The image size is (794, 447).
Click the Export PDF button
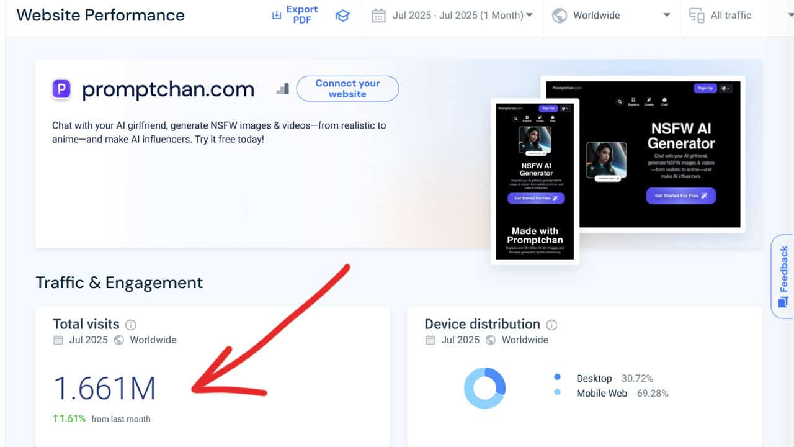(x=295, y=15)
